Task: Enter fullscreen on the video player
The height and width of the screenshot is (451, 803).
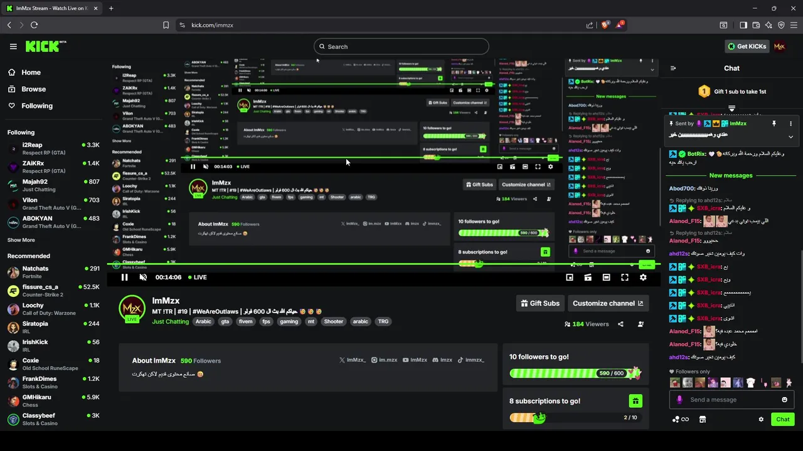Action: click(625, 277)
